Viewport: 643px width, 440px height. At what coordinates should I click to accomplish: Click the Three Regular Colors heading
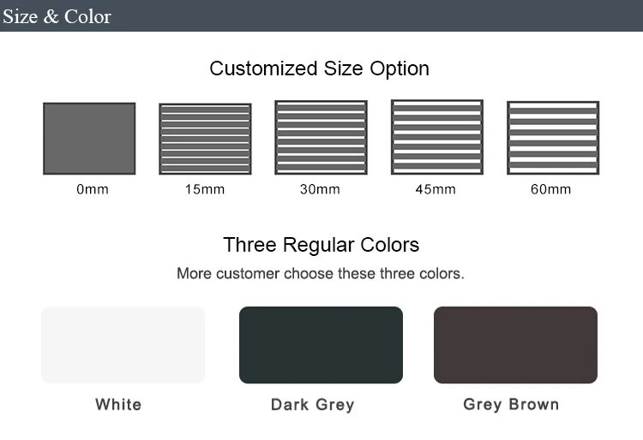click(x=321, y=245)
